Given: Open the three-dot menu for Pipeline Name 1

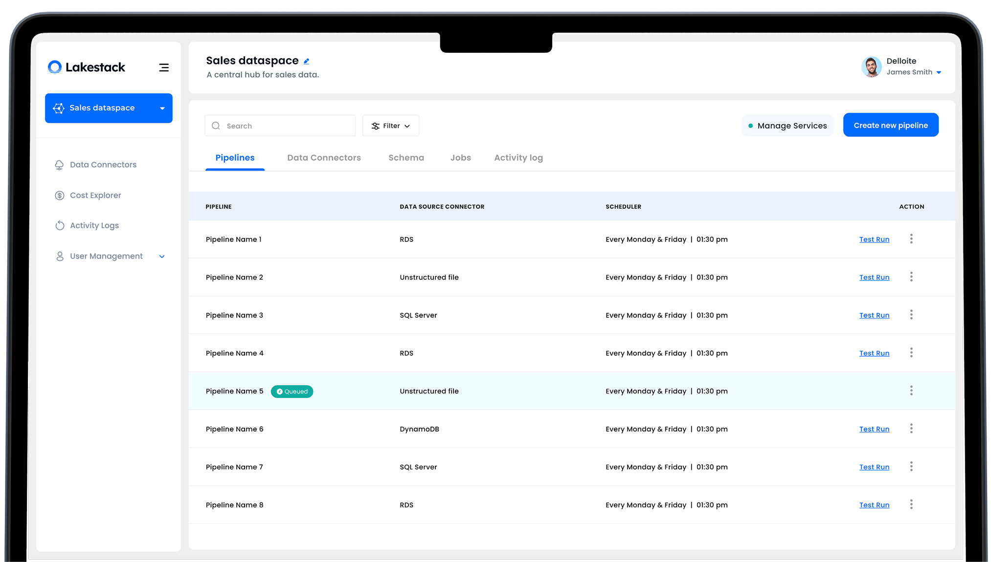Looking at the screenshot, I should pos(911,239).
